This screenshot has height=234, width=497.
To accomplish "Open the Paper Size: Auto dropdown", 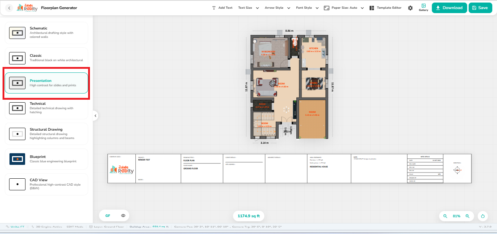I will tap(344, 8).
